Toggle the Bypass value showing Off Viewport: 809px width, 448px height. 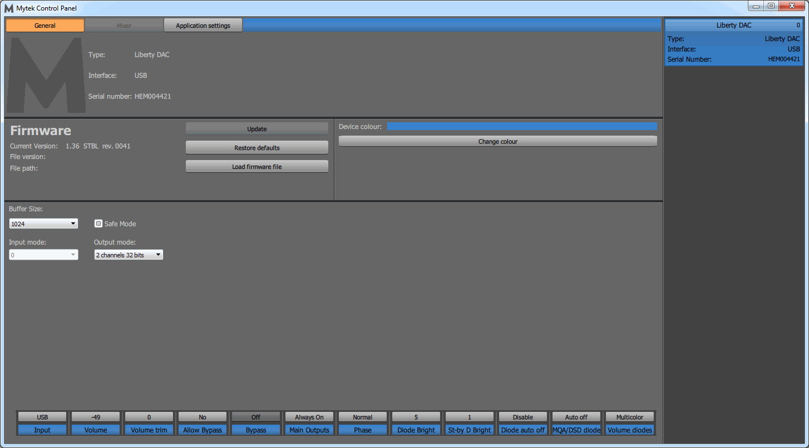[x=256, y=417]
